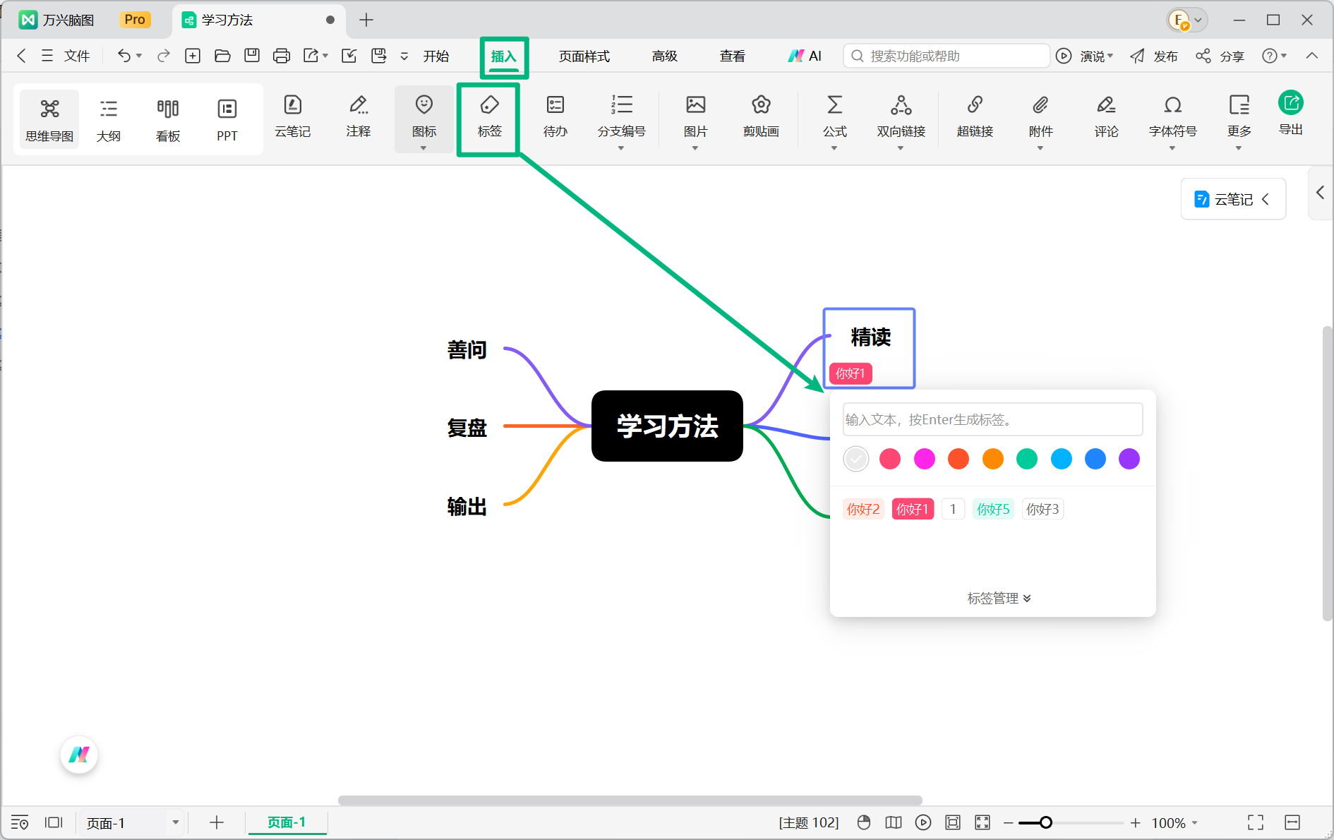Expand 标签管理 tag management
Screen dimensions: 1334x840
click(999, 598)
